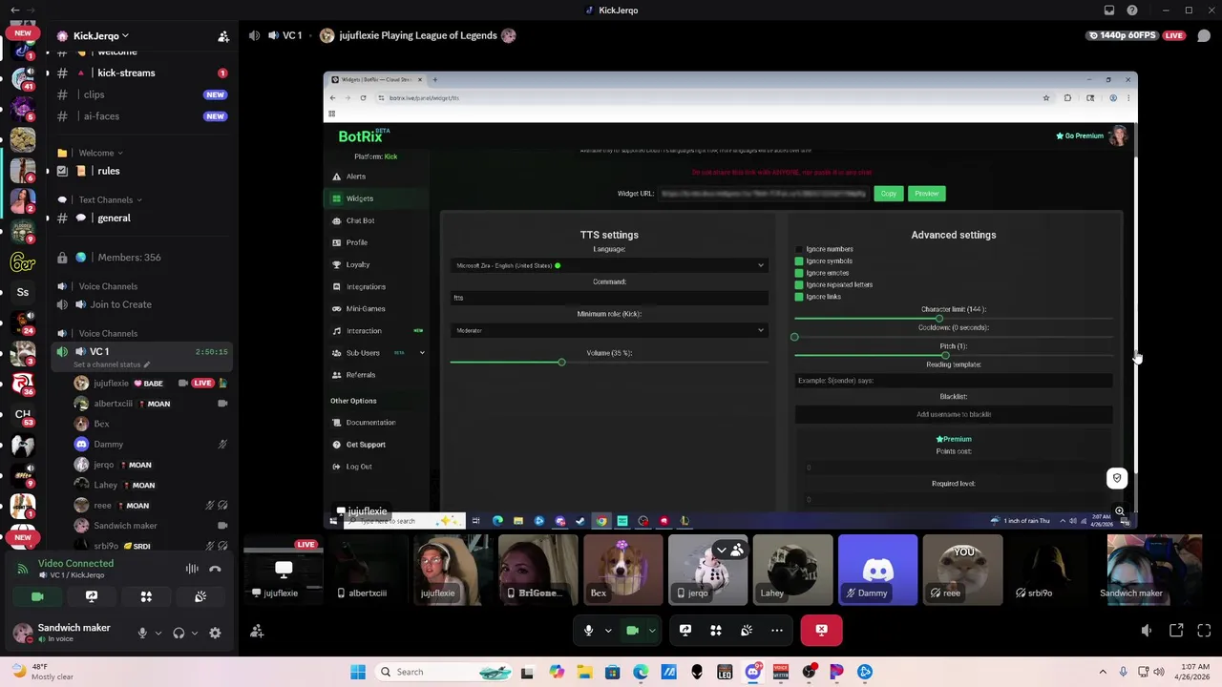
Task: Click the screen share button in the voice panel
Action: click(92, 596)
